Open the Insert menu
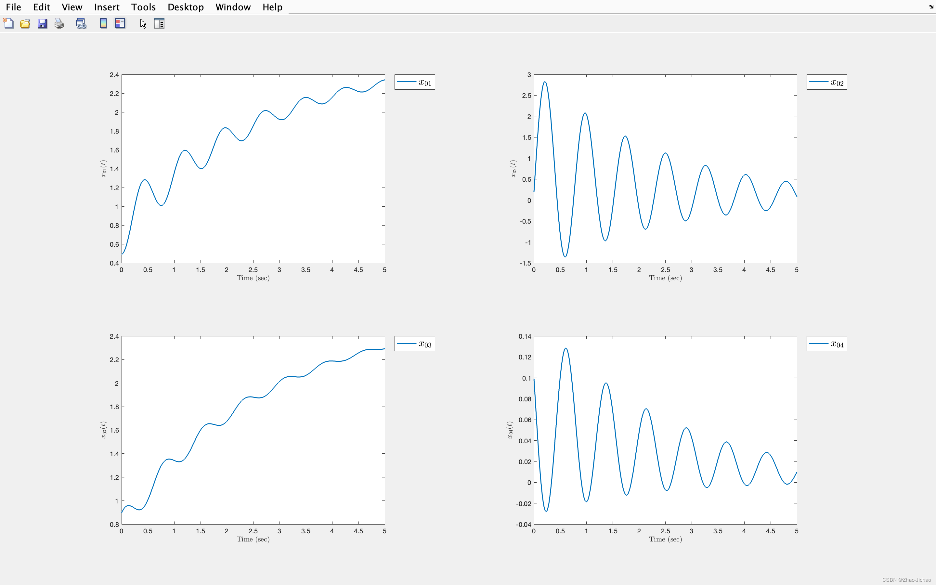The height and width of the screenshot is (585, 936). click(x=107, y=7)
